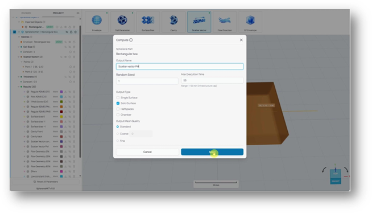This screenshot has width=372, height=213.
Task: Delete the imported Rectangular mesh object
Action: pos(74,27)
